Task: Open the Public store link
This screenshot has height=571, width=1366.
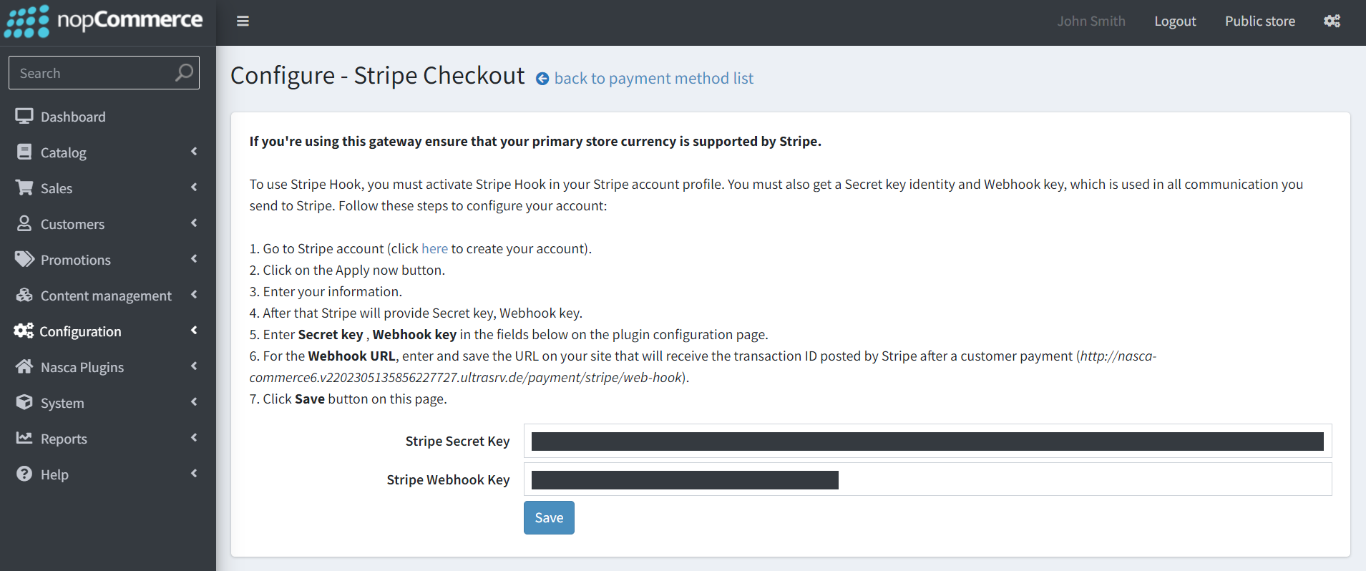Action: (x=1259, y=21)
